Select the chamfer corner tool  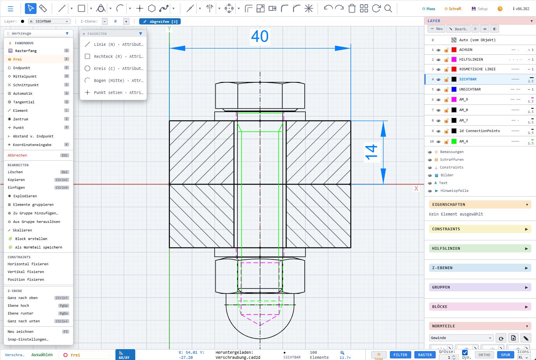(x=297, y=8)
